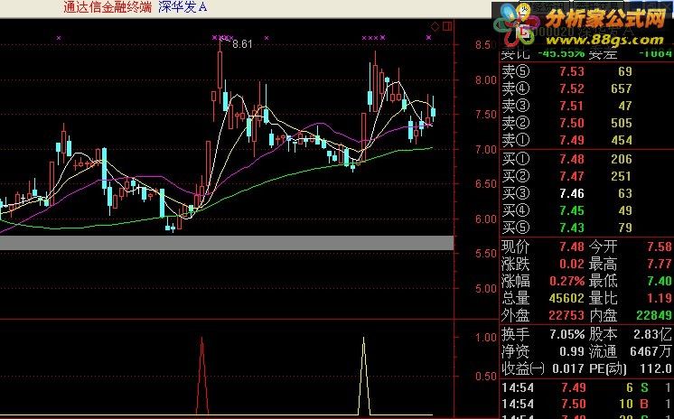Click the 卖② volume value 505
Screen dimensions: 674x419
pyautogui.click(x=622, y=123)
